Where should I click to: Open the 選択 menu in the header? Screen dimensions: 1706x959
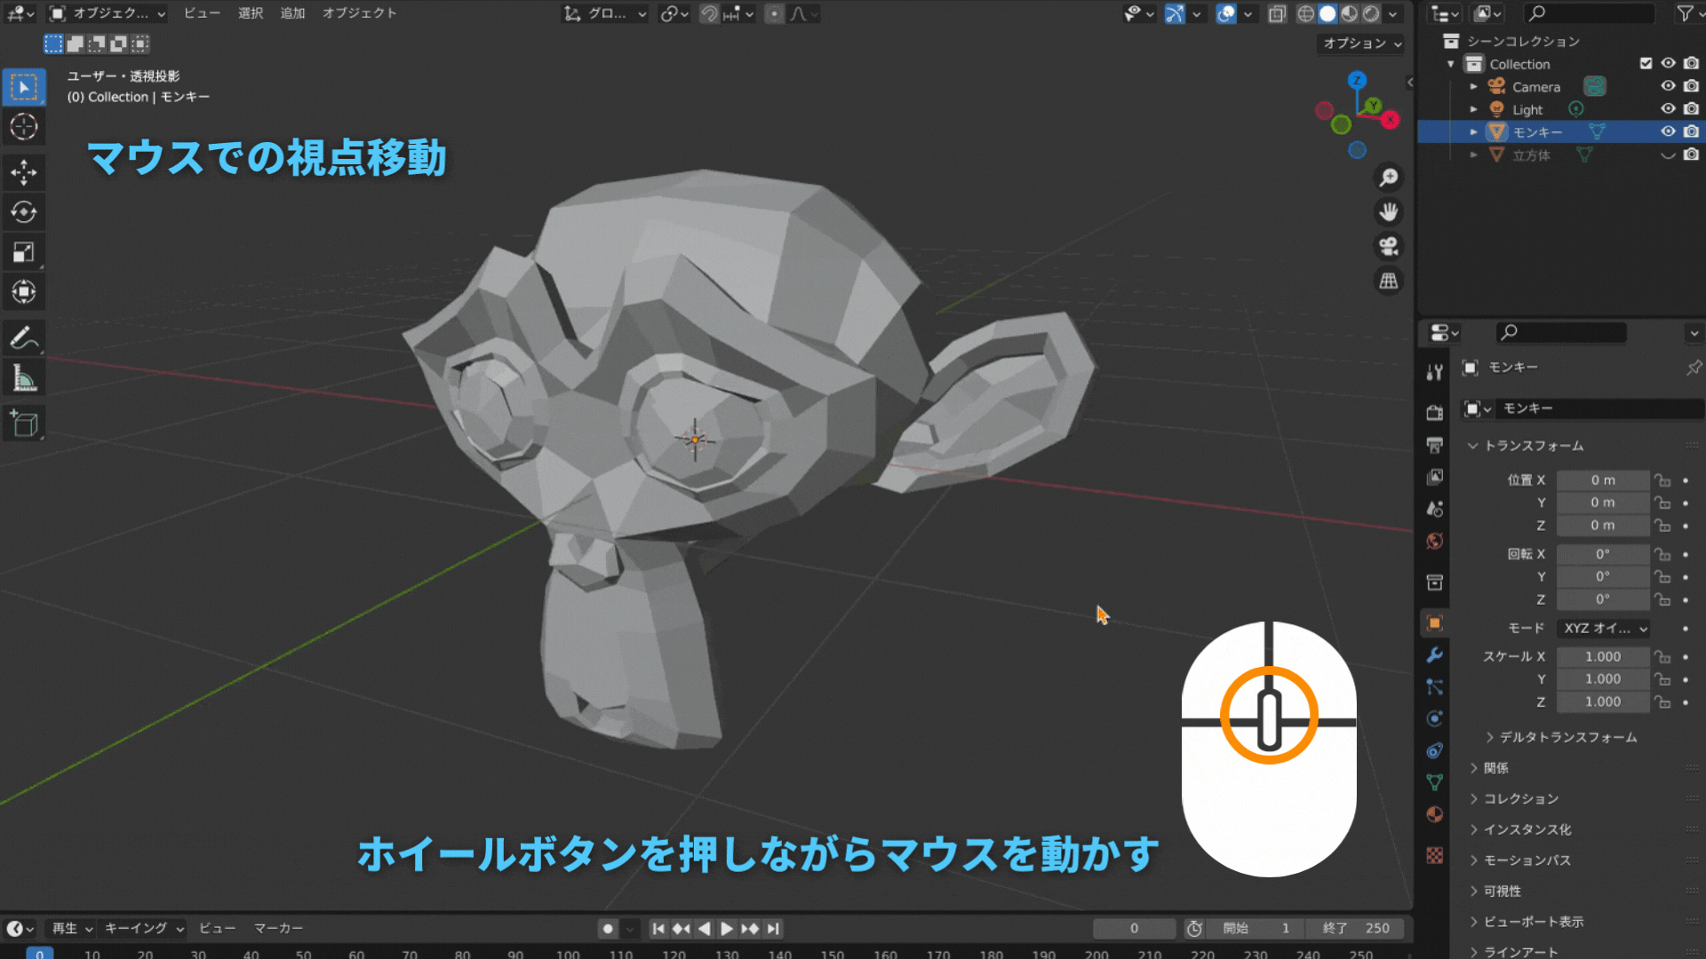coord(251,13)
